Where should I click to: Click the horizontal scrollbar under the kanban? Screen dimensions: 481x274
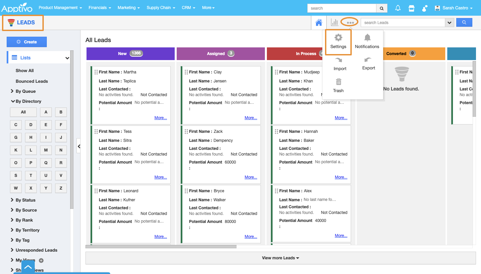click(x=161, y=247)
